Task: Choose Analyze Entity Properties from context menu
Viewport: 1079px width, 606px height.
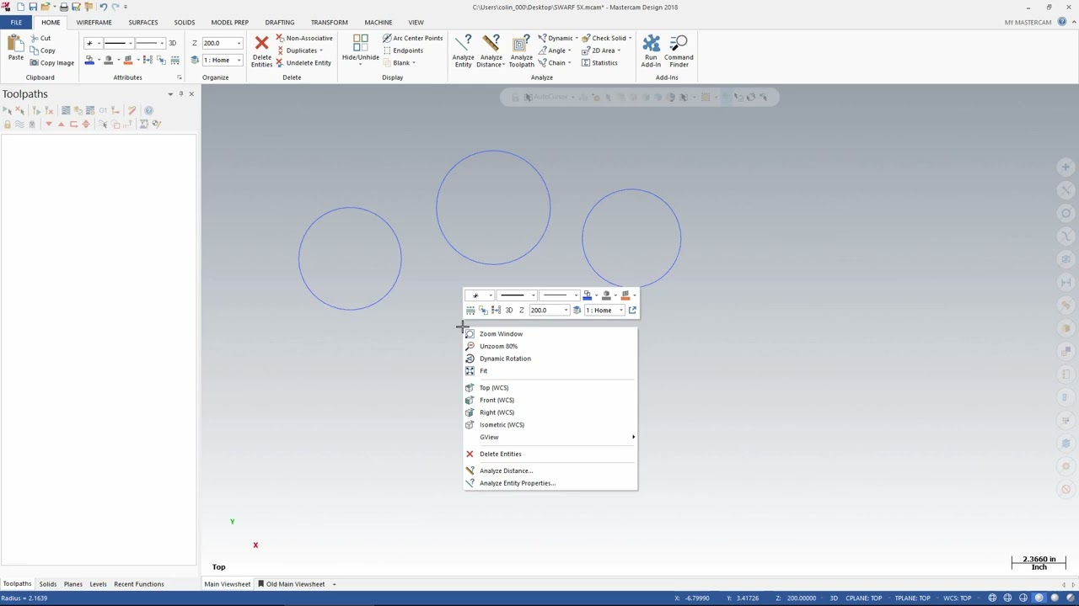Action: tap(550, 483)
